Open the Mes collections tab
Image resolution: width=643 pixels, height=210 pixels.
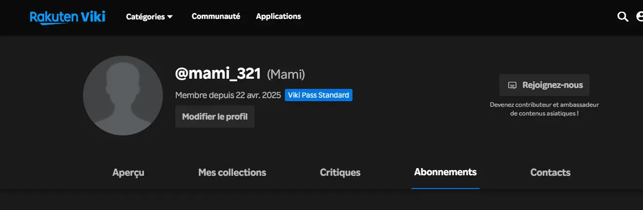tap(232, 173)
